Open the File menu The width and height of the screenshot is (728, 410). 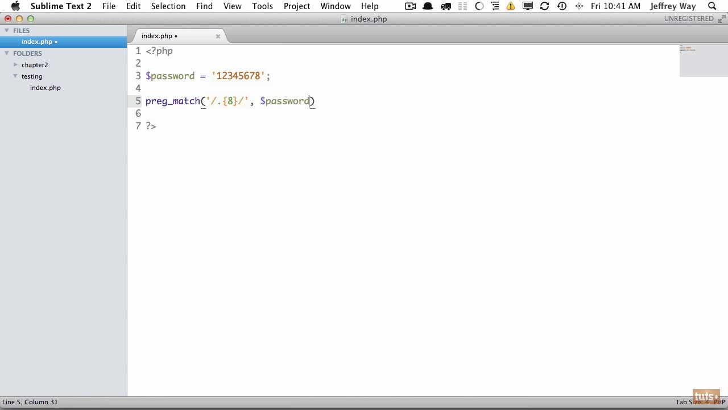[109, 6]
